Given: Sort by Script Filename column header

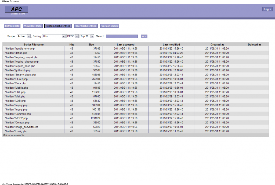Looking at the screenshot, I should tap(34, 45).
